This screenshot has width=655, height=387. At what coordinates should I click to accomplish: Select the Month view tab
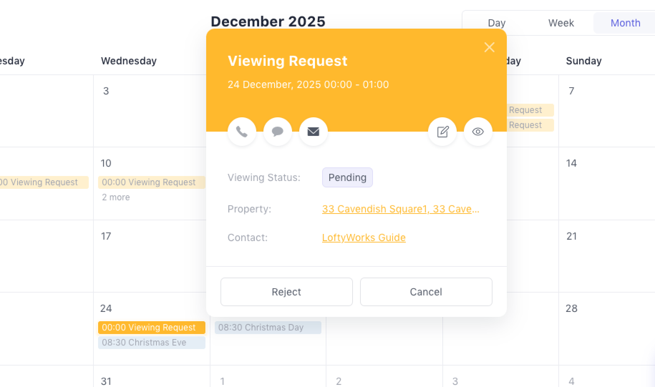pyautogui.click(x=625, y=23)
